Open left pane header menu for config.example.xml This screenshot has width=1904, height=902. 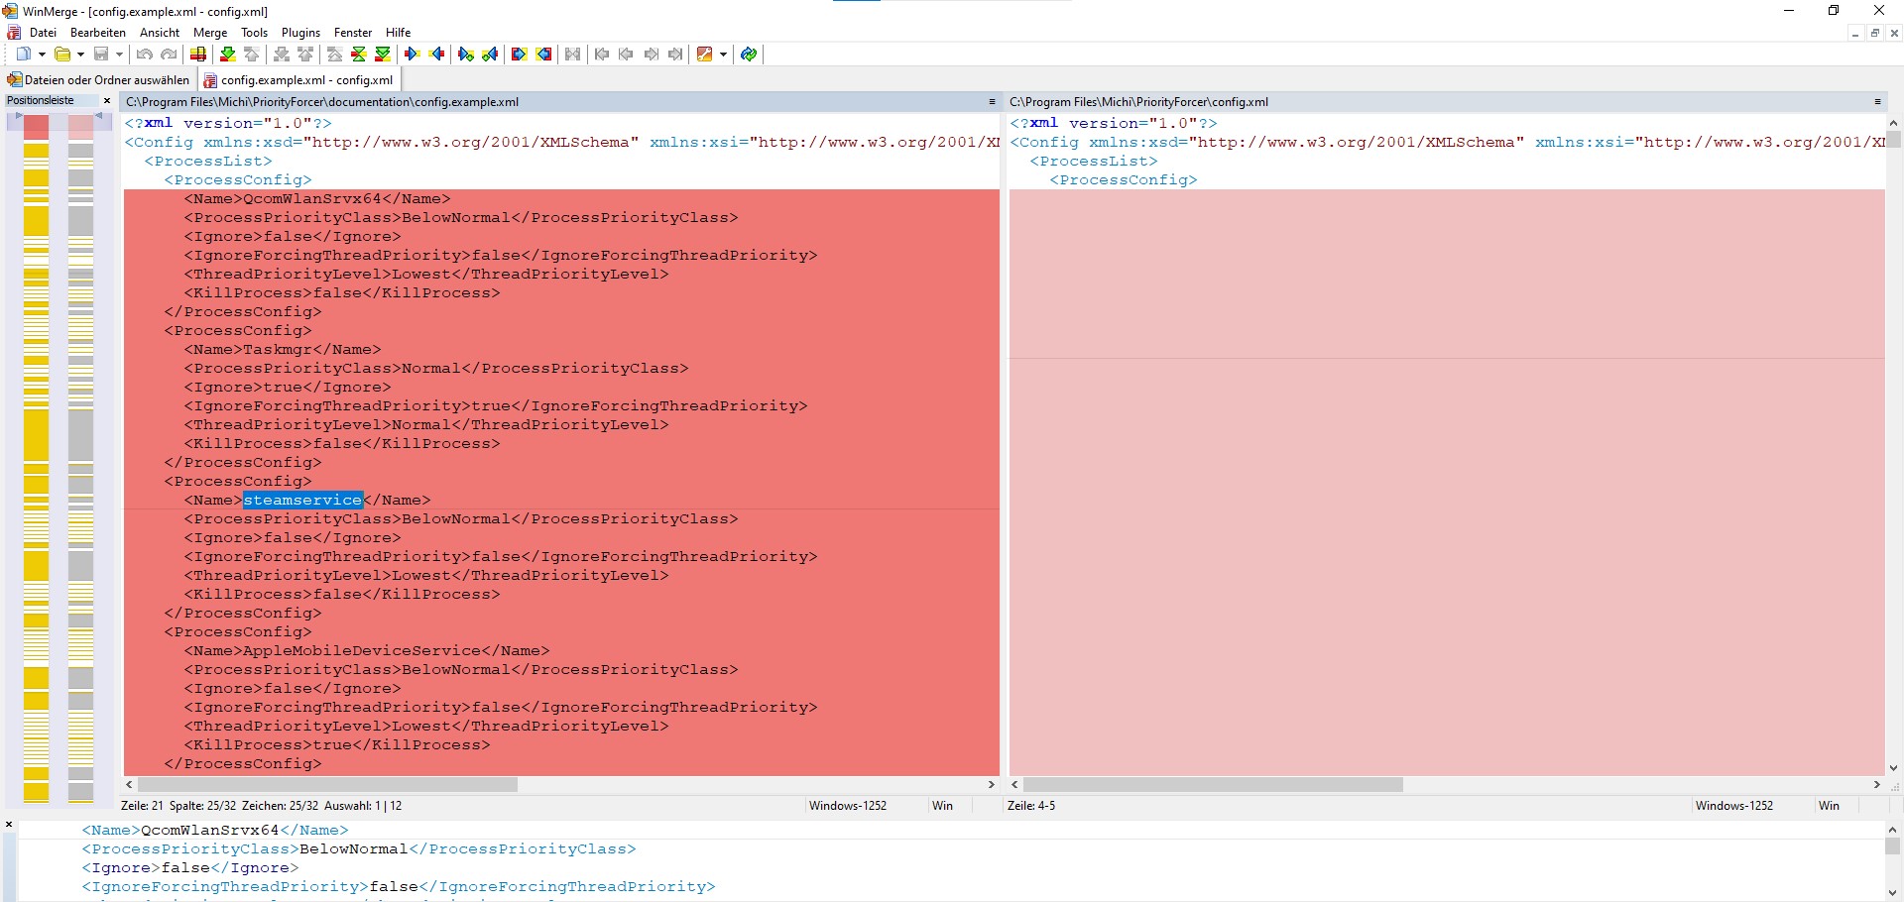[x=992, y=102]
